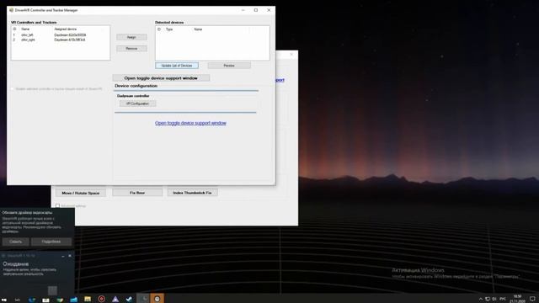539x303 pixels.
Task: Click the Preview button
Action: pos(229,66)
